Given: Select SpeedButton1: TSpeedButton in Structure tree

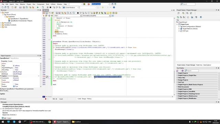Looking at the screenshot, I should point(19,19).
